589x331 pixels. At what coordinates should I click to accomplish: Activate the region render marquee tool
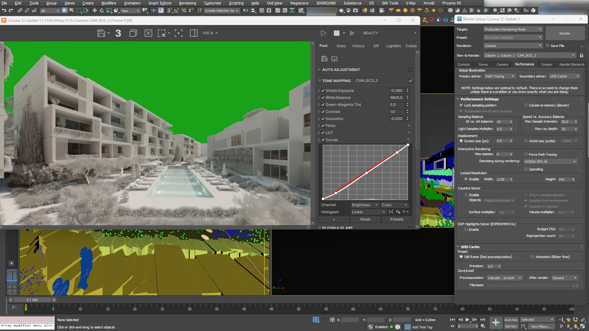[x=162, y=33]
